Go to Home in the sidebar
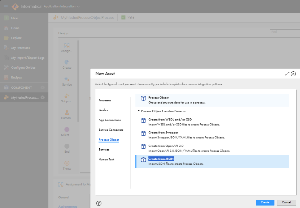Viewport: 300px width, 208px height. pos(15,28)
